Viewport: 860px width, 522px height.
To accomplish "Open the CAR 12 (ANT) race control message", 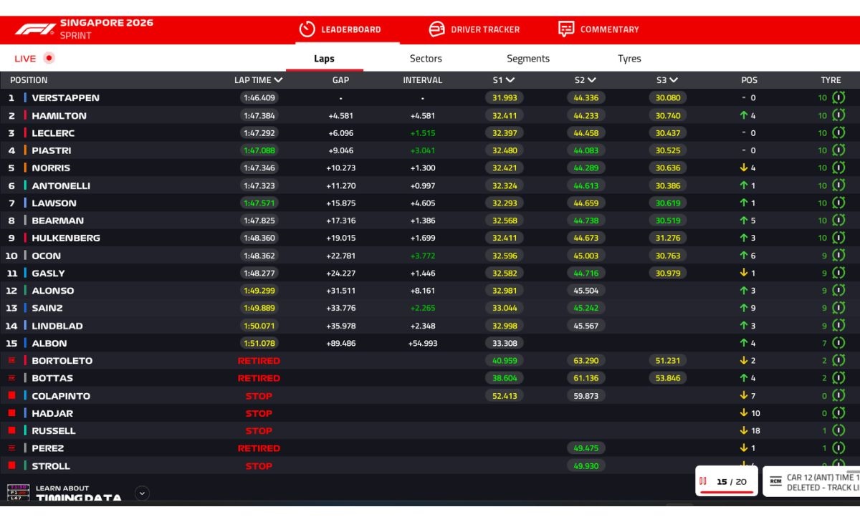I will click(811, 482).
